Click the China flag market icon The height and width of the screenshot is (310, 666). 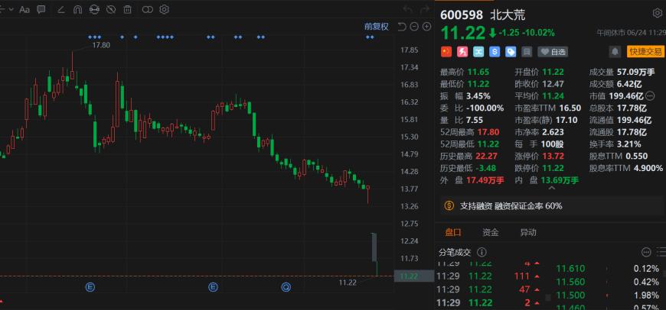446,52
